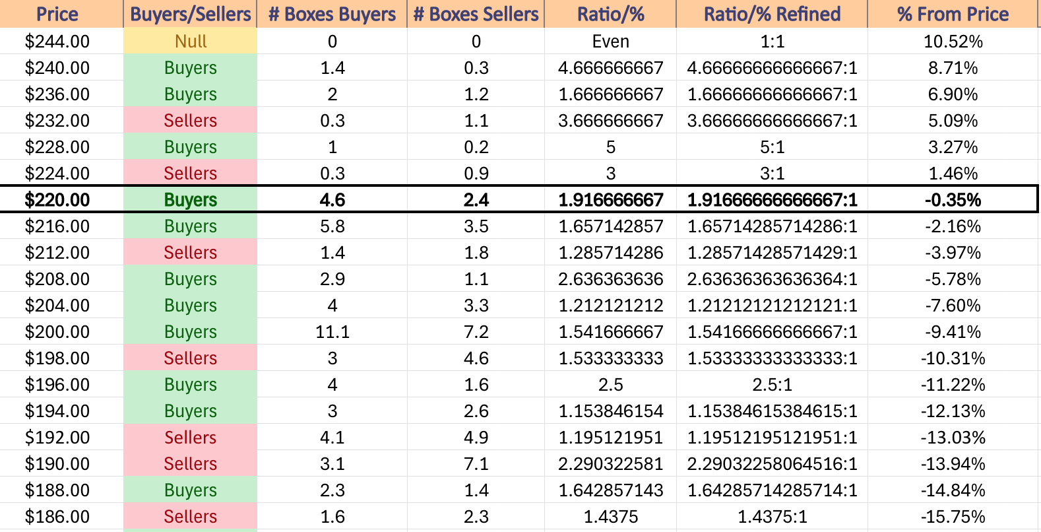Viewport: 1041px width, 532px height.
Task: Click the 1.285714286 ratio cell
Action: point(611,253)
